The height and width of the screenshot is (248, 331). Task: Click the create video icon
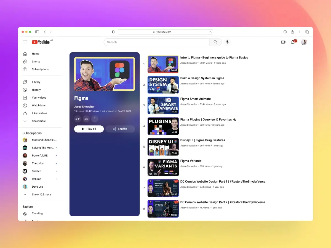click(x=283, y=42)
